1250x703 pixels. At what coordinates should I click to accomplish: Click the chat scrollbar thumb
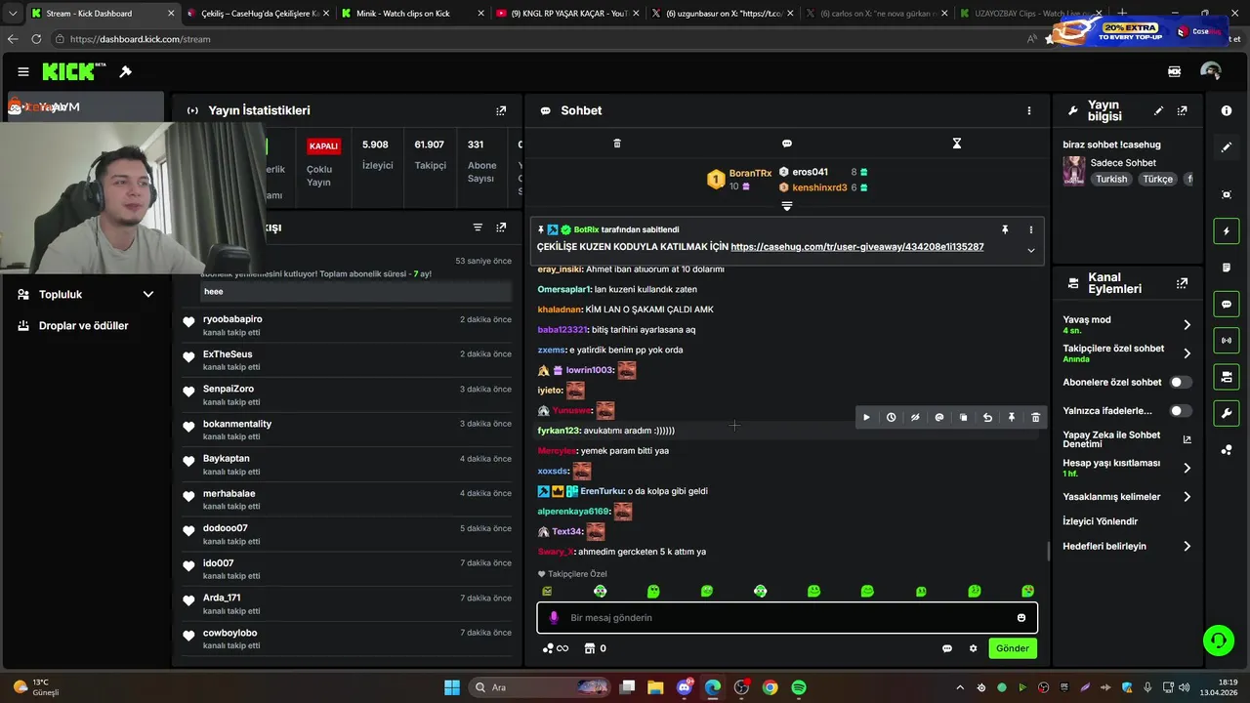pos(1048,552)
